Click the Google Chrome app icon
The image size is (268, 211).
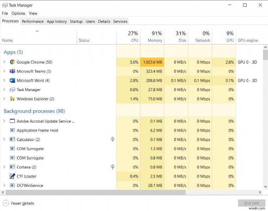(x=12, y=62)
